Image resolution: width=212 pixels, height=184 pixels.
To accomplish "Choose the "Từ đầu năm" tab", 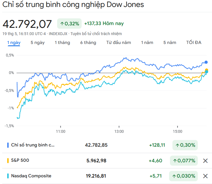I will [x=119, y=43].
